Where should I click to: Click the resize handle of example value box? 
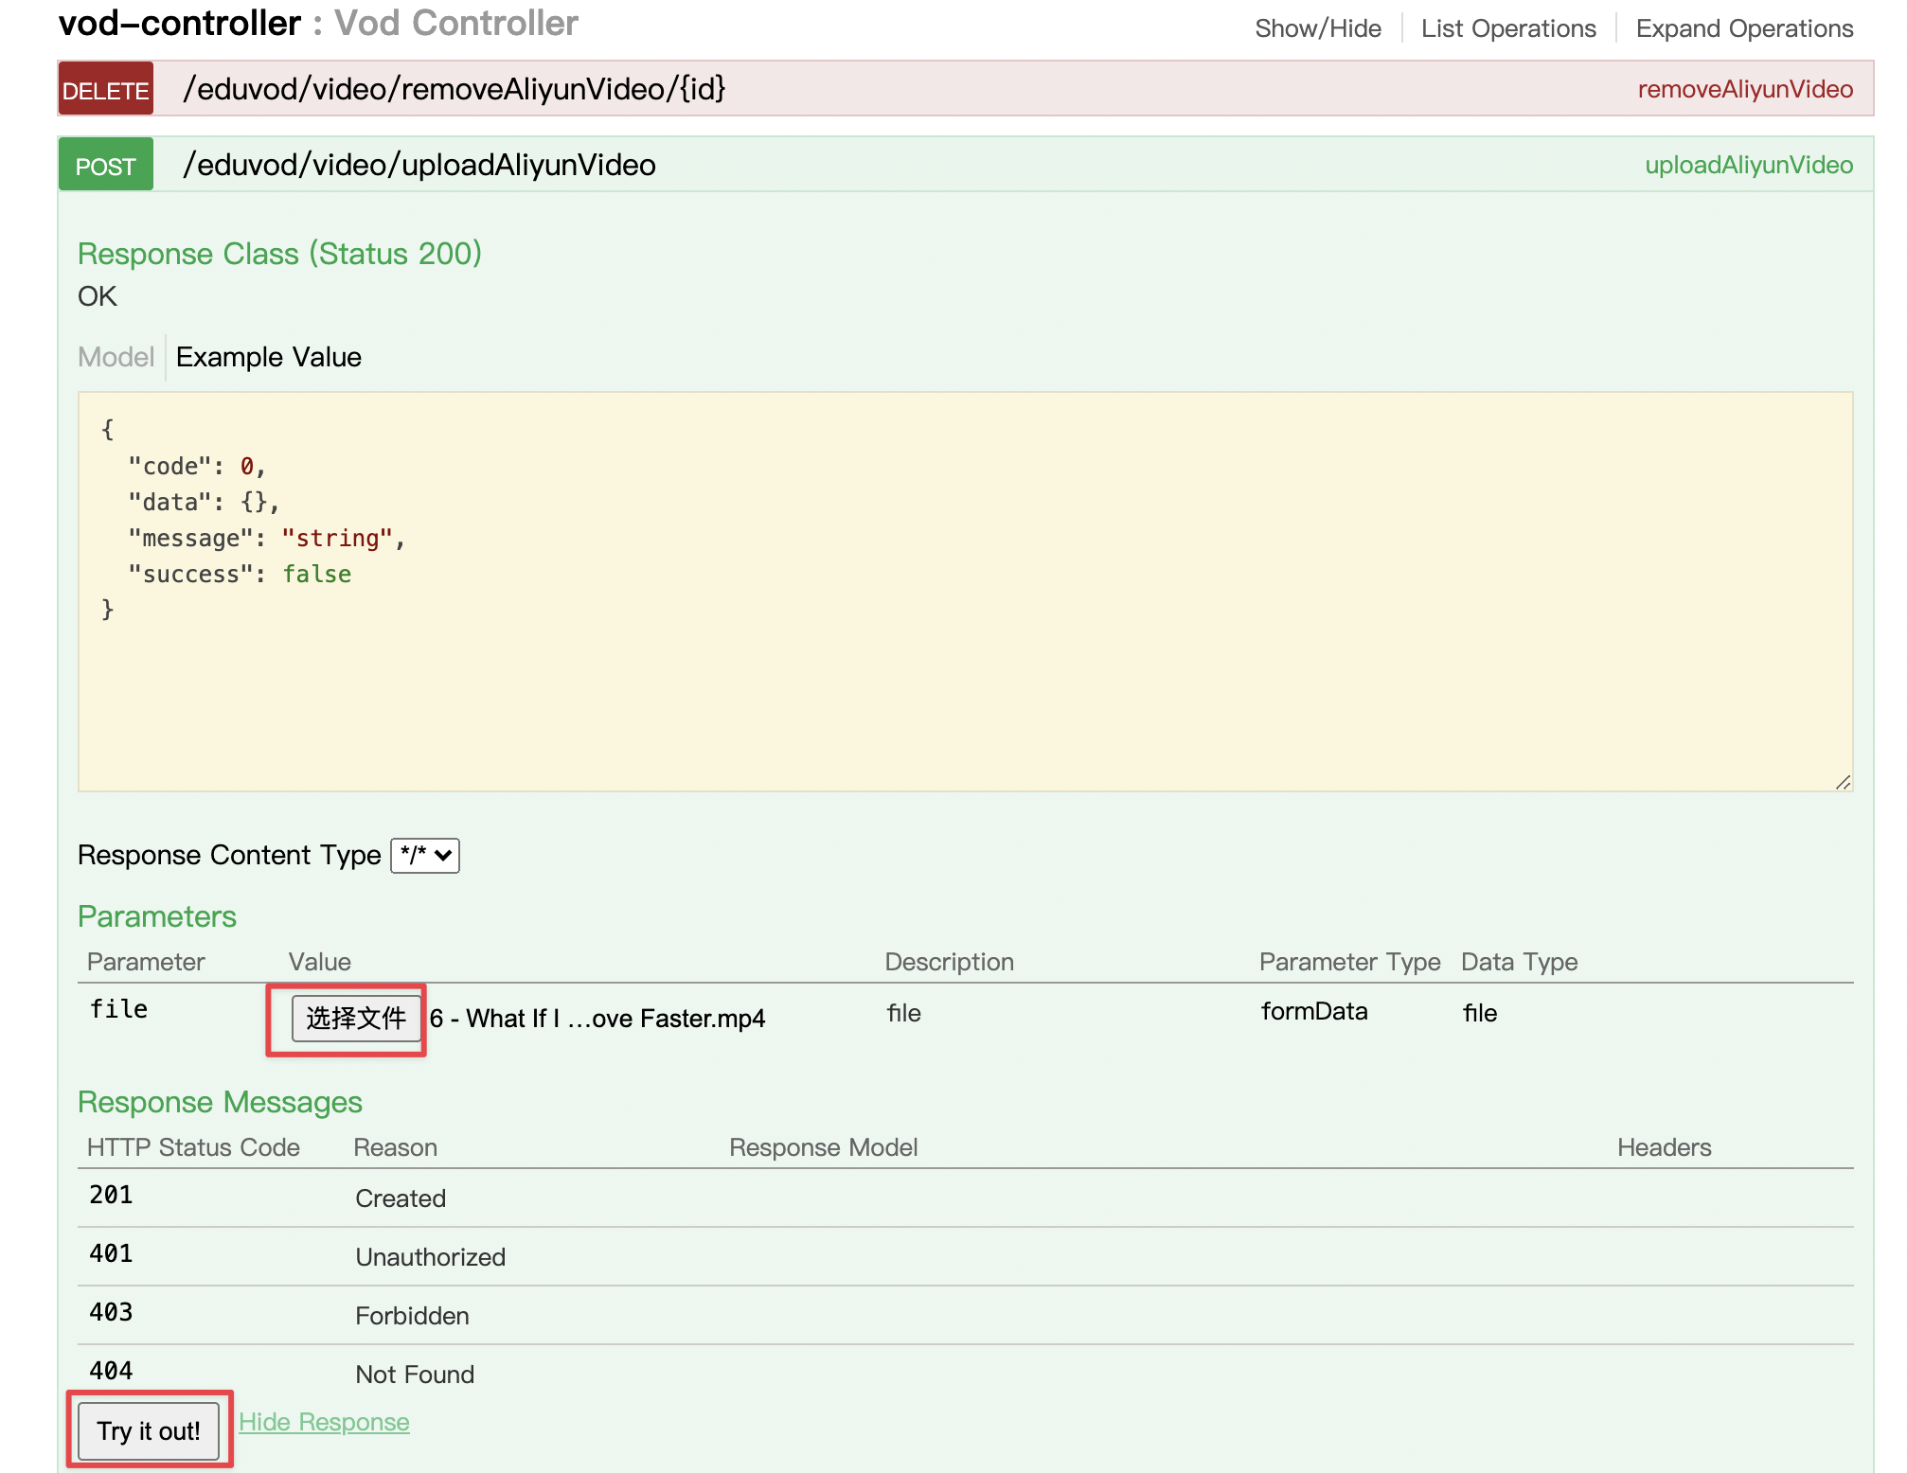1843,782
